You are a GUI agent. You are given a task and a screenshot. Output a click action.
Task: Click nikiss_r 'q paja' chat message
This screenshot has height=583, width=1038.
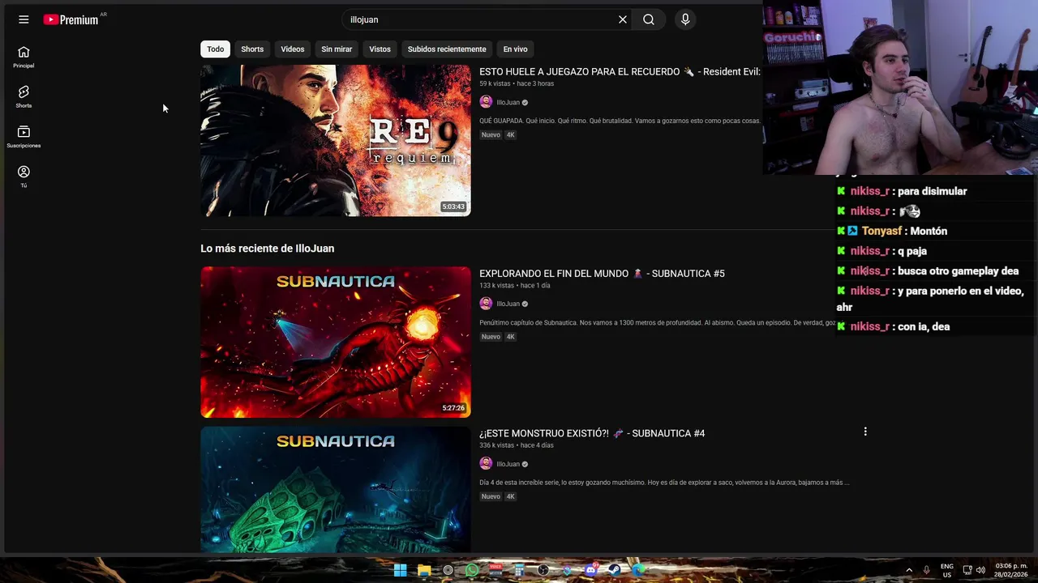coord(881,251)
